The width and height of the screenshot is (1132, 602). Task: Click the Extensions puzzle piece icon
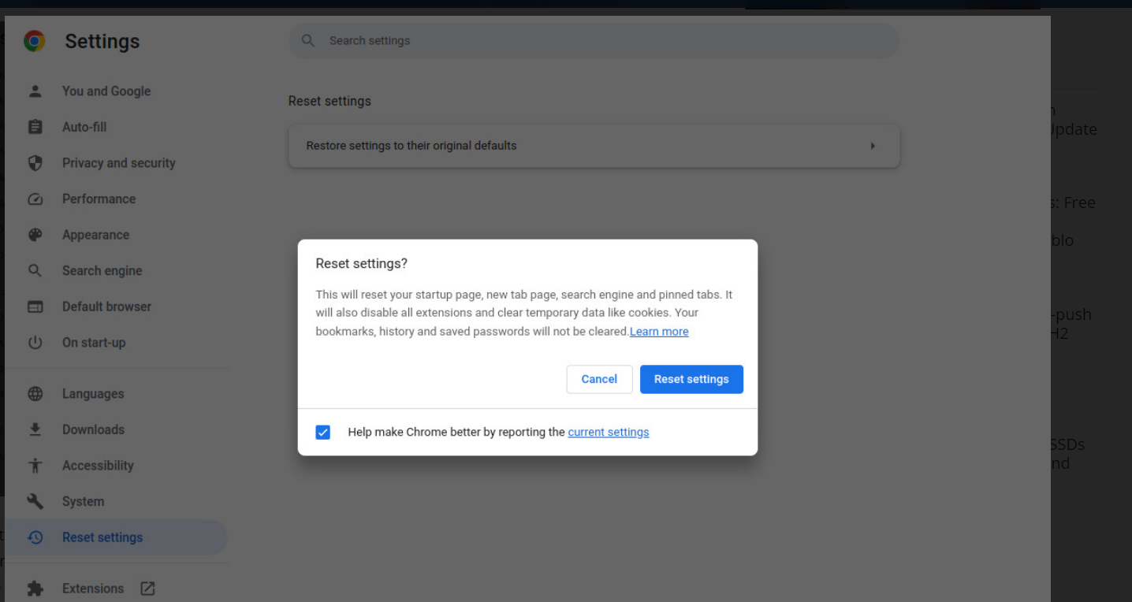(x=35, y=589)
